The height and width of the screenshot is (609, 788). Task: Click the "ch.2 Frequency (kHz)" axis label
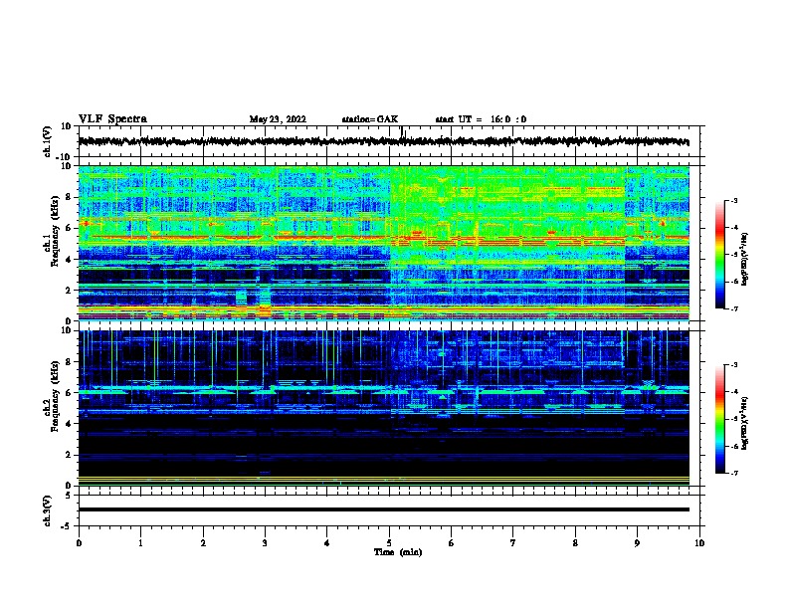click(x=51, y=397)
